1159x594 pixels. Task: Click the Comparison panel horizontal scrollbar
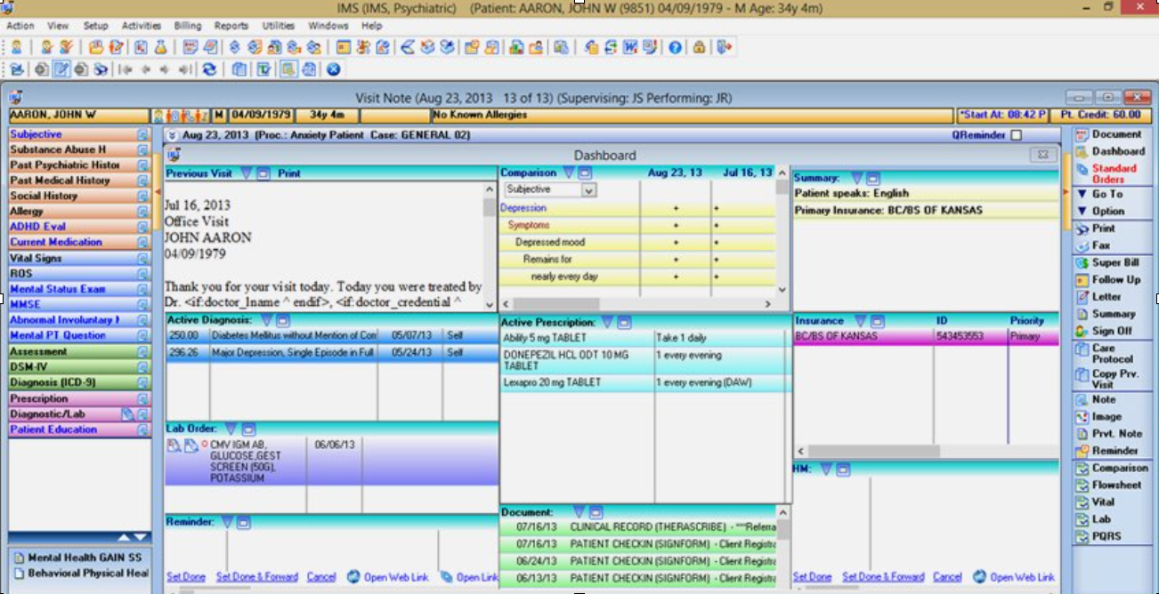(636, 304)
